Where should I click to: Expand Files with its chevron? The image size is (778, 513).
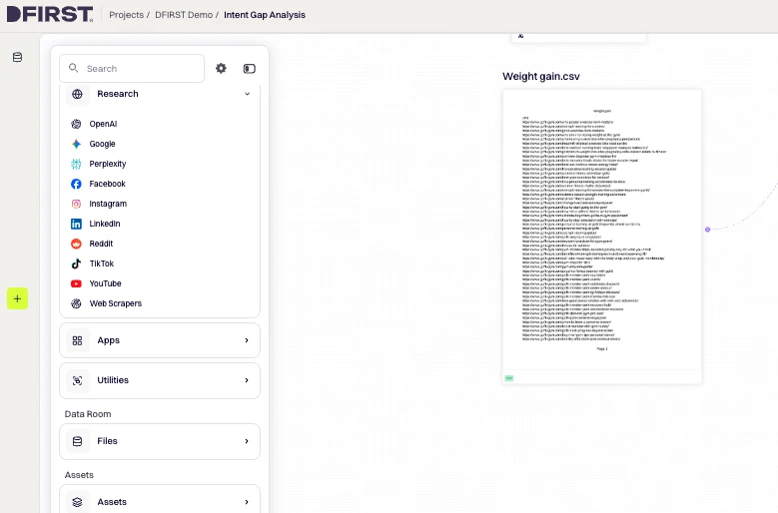[x=247, y=441]
